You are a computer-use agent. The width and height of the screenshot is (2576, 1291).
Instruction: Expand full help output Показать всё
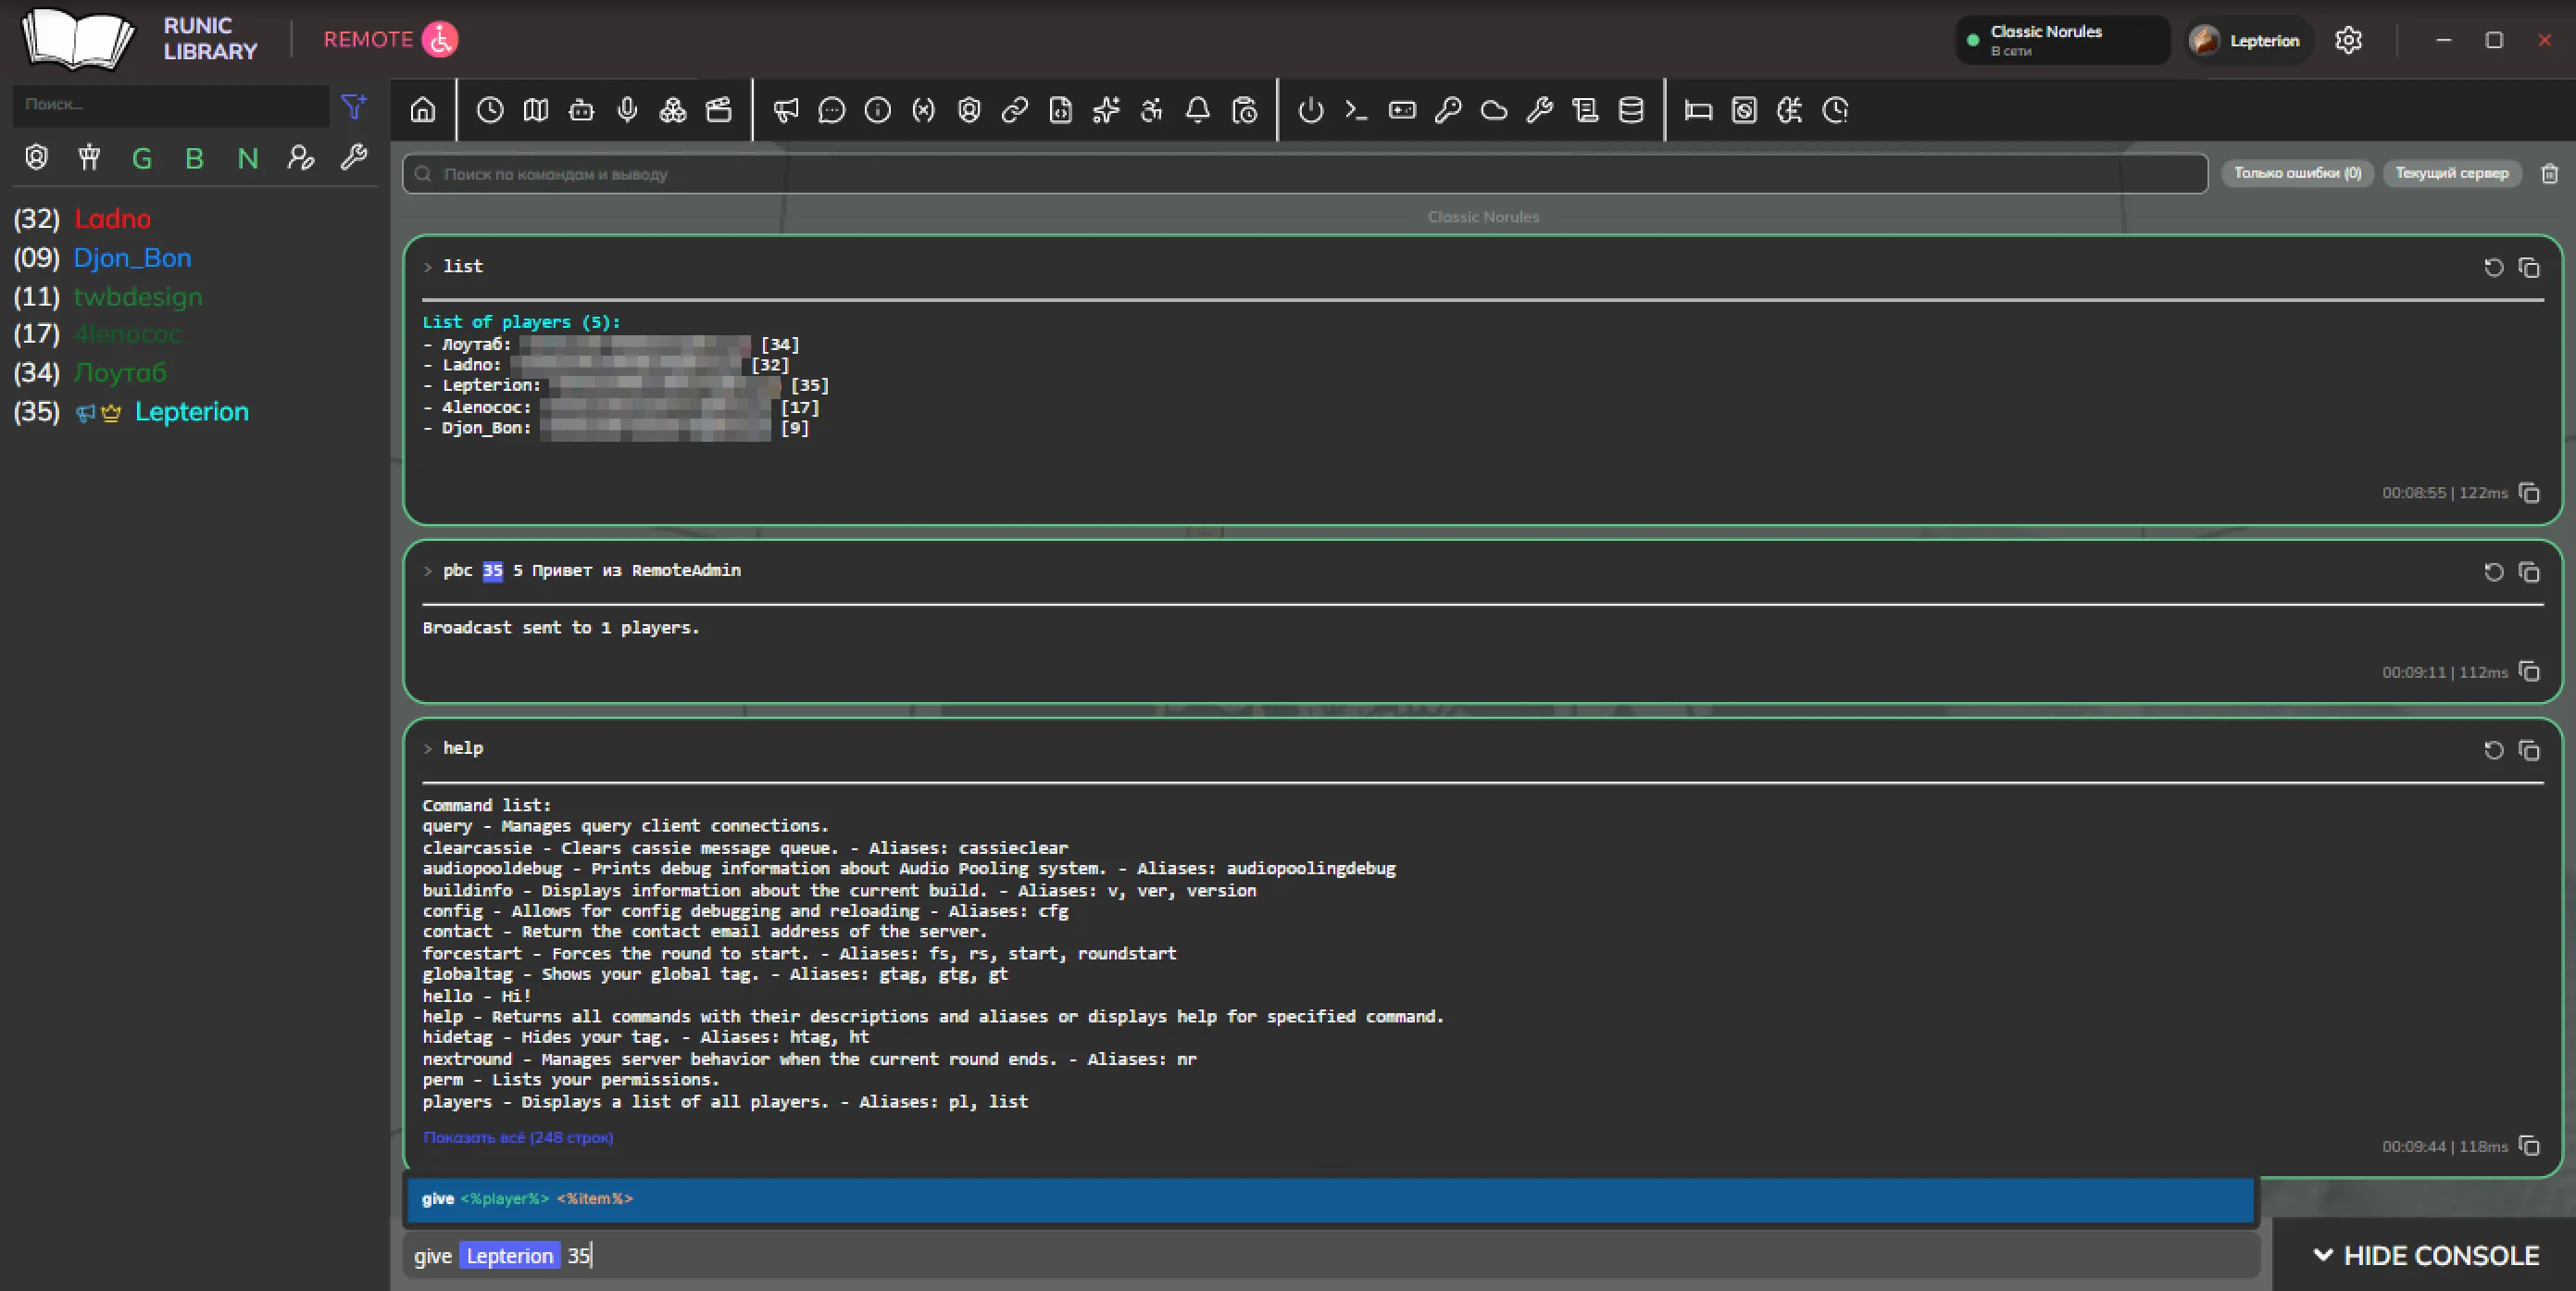pos(518,1137)
